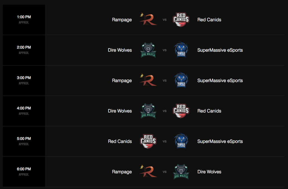This screenshot has height=189, width=288.
Task: Click the vs label in 3:00 PM match
Action: pos(165,81)
